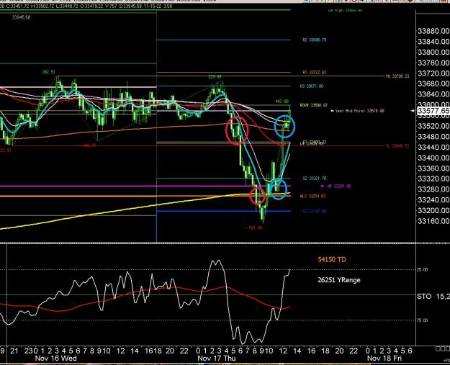The height and width of the screenshot is (365, 450).
Task: Click 33440.00 on the price axis
Action: point(433,147)
